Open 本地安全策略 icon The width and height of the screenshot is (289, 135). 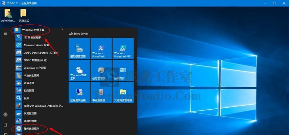pos(19,75)
